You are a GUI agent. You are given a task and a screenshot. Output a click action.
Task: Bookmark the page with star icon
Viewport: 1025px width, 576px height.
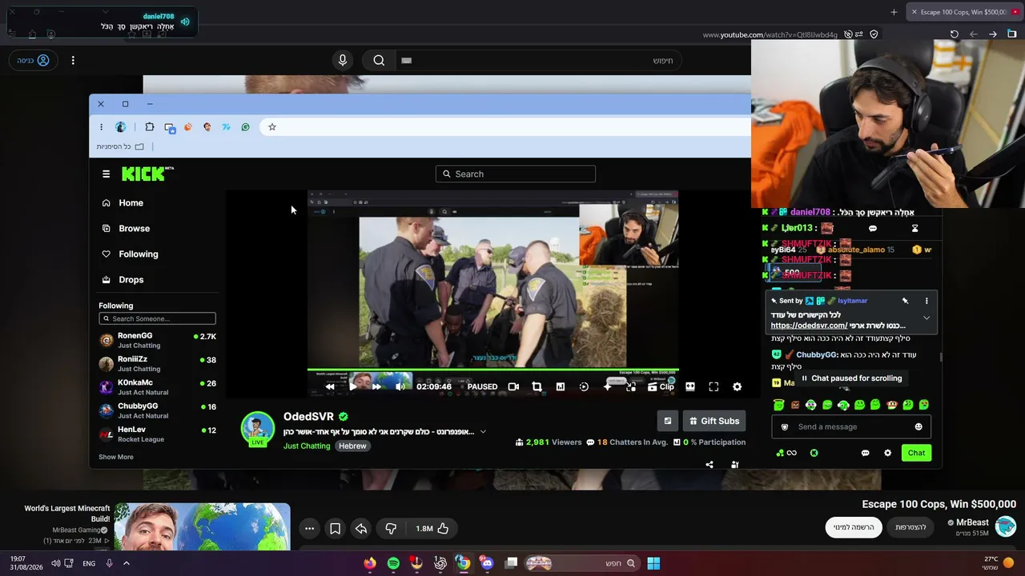click(272, 127)
